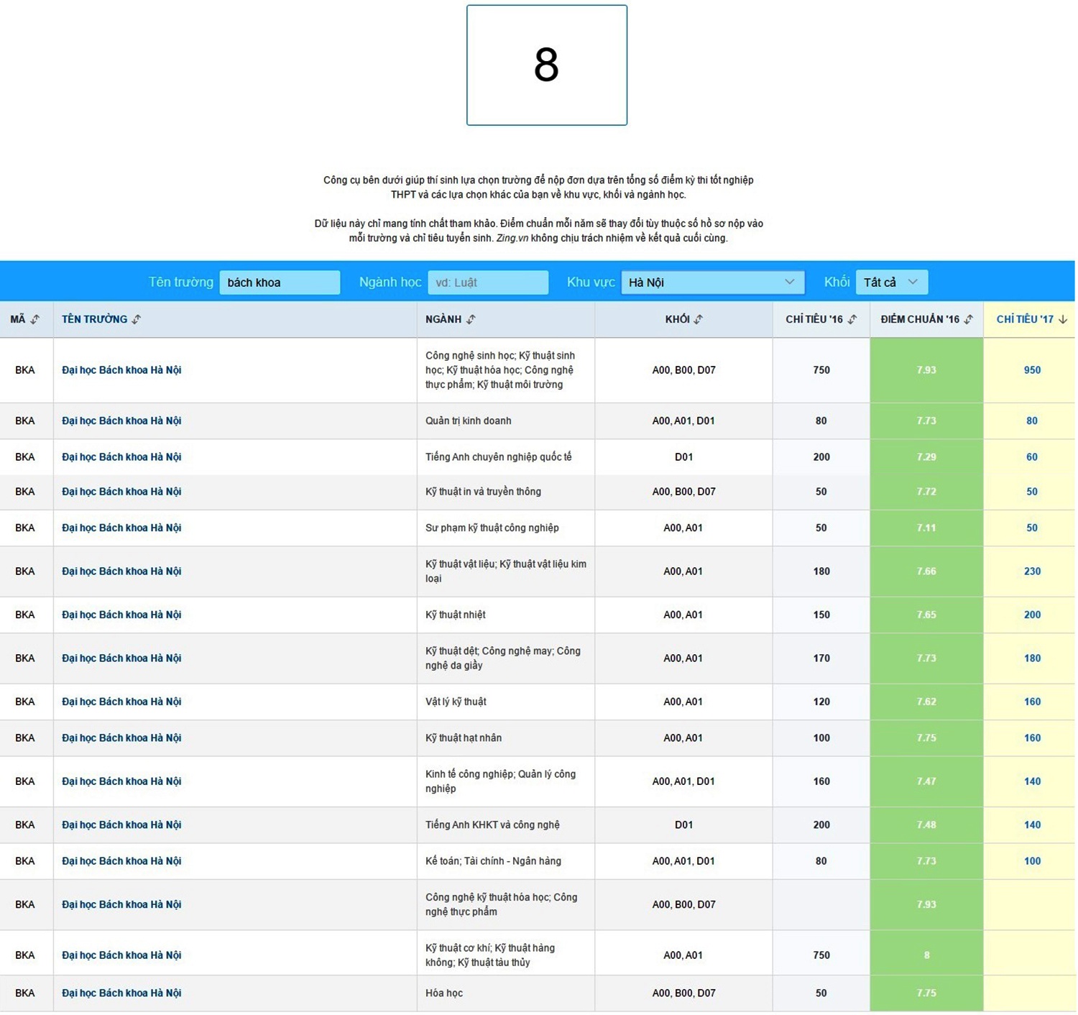
Task: Click the 950 quota value in yellow column
Action: click(1031, 370)
